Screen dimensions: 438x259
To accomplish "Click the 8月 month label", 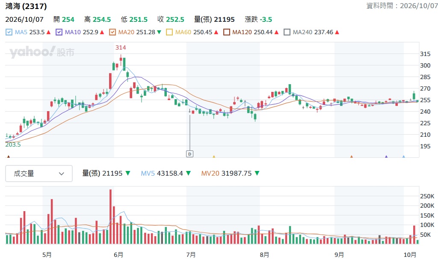I will [x=264, y=255].
